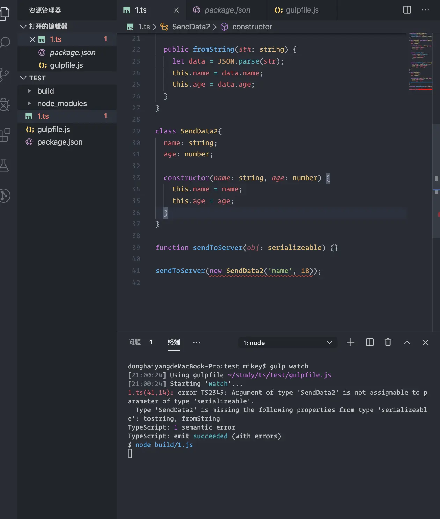The image size is (440, 519).
Task: Click the 'sendToServer' function name on line 39
Action: 218,248
